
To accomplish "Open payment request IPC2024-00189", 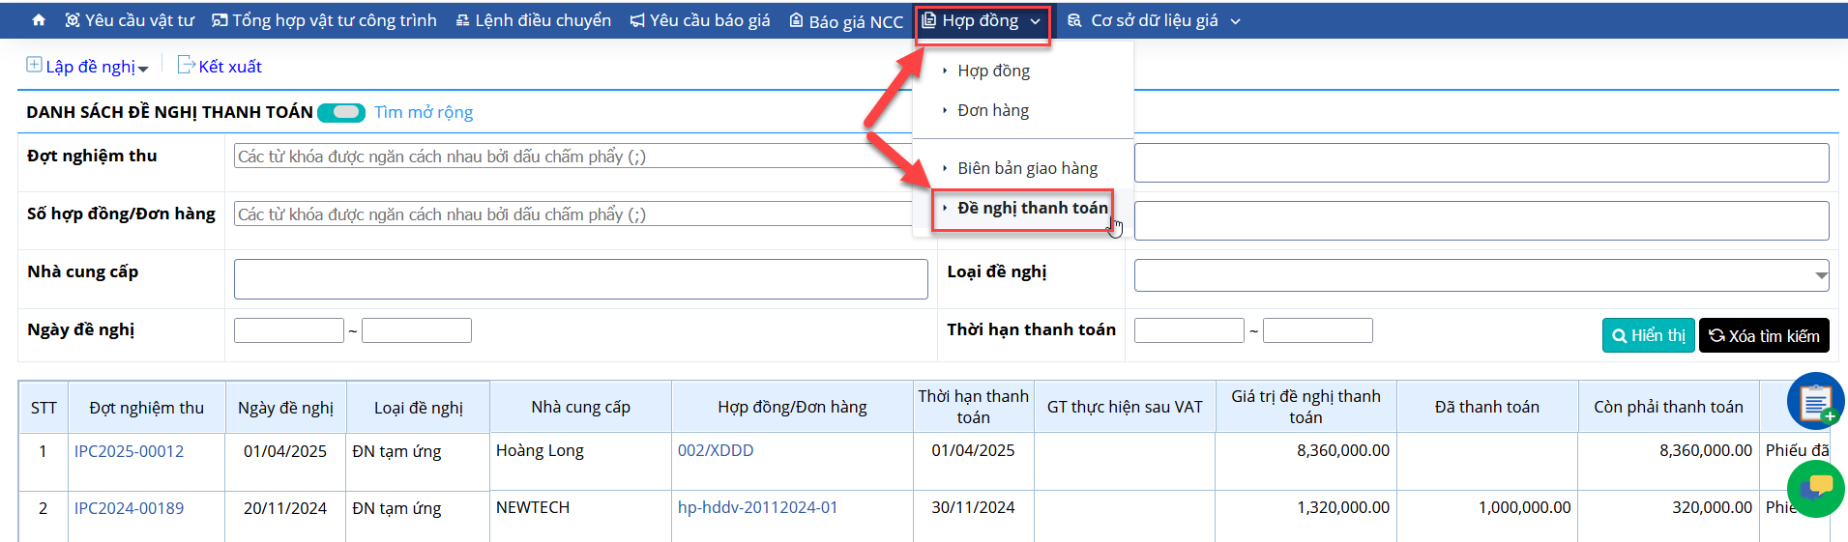I will pos(129,508).
